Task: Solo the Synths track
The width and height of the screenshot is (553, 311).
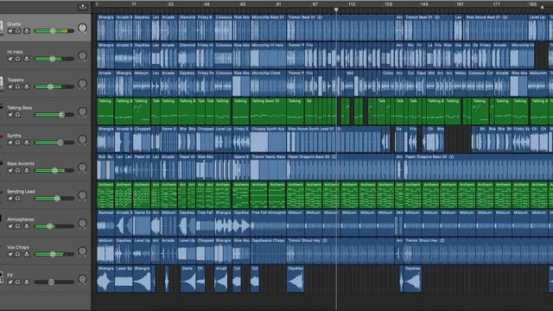Action: [17, 143]
